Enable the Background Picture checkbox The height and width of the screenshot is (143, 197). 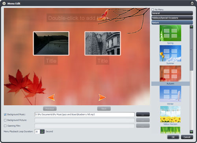(5, 120)
